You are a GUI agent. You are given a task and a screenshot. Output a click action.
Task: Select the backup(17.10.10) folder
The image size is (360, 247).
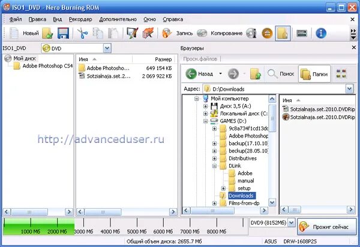(x=248, y=144)
